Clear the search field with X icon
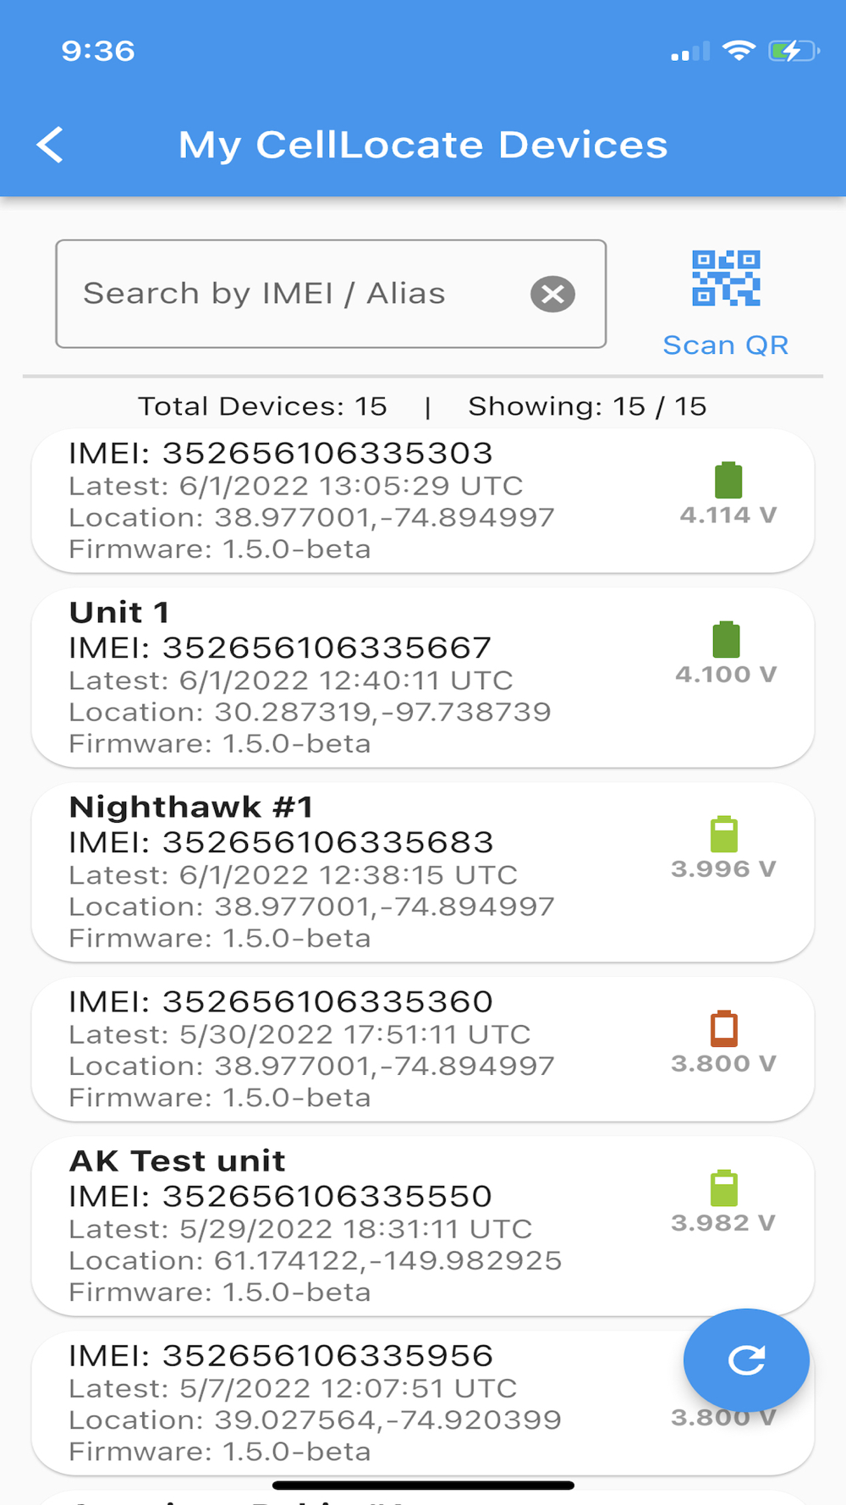Viewport: 846px width, 1505px height. coord(552,294)
